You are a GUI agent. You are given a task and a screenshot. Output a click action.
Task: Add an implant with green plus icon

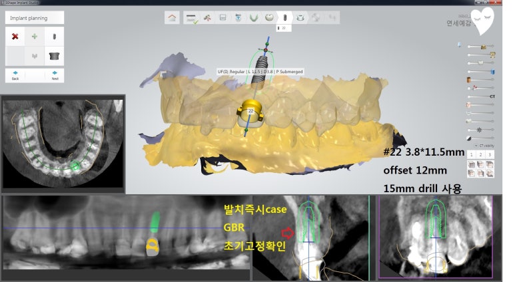(35, 37)
